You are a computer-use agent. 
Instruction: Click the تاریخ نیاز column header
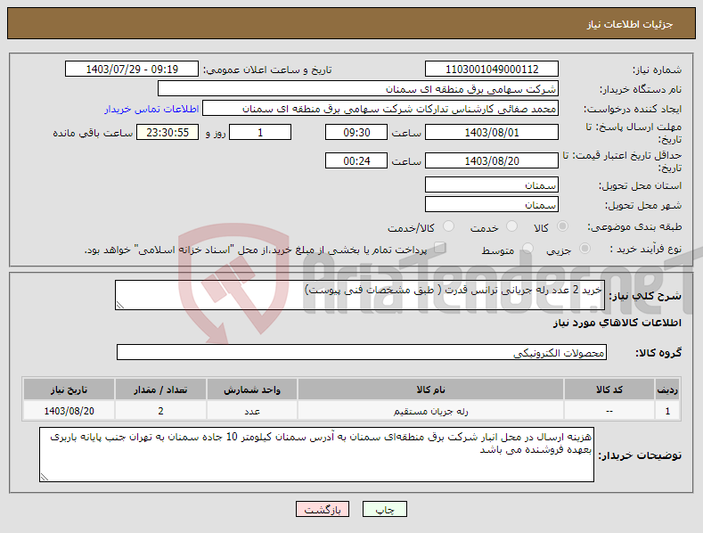coord(69,389)
